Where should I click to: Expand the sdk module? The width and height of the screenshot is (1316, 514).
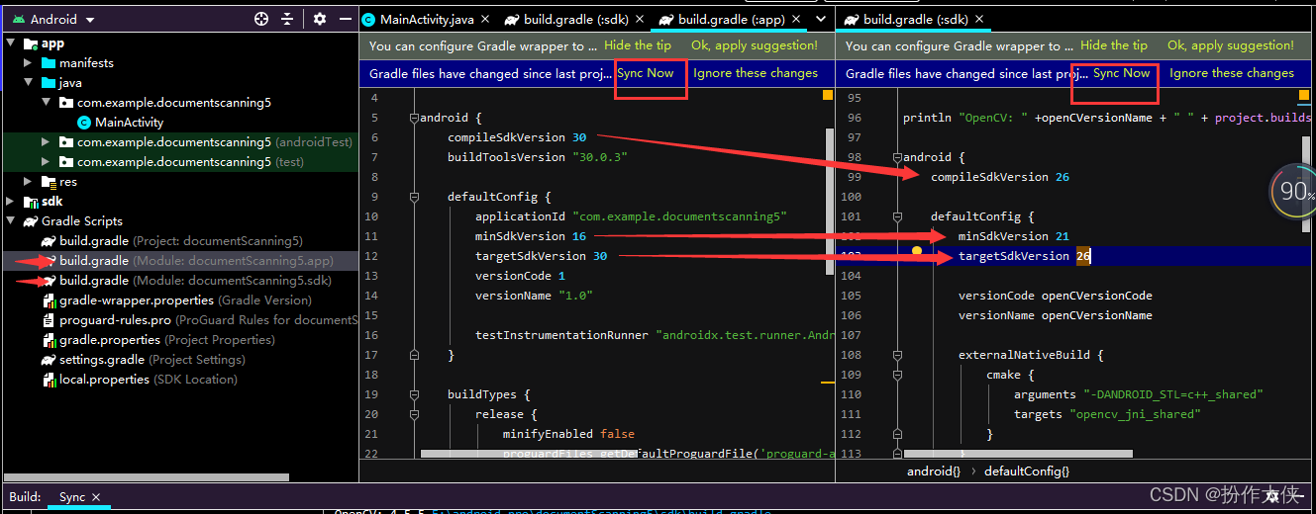pyautogui.click(x=11, y=202)
